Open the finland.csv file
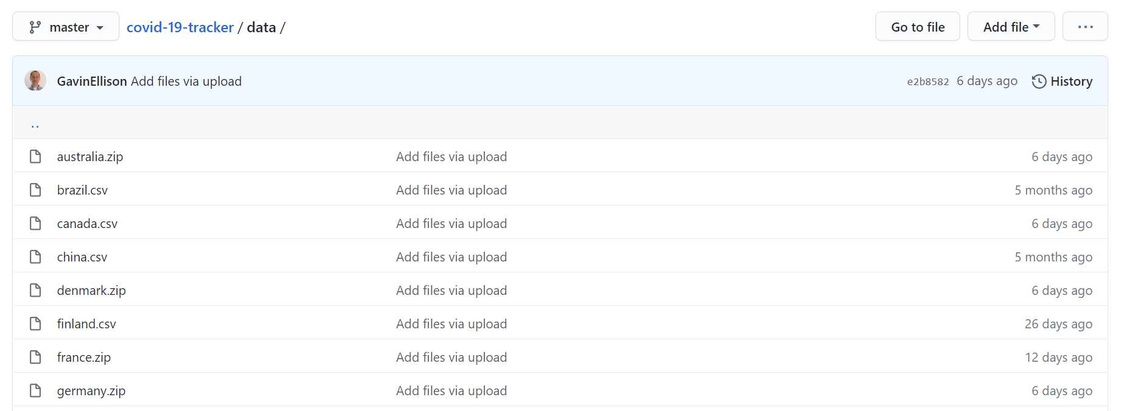 coord(86,323)
